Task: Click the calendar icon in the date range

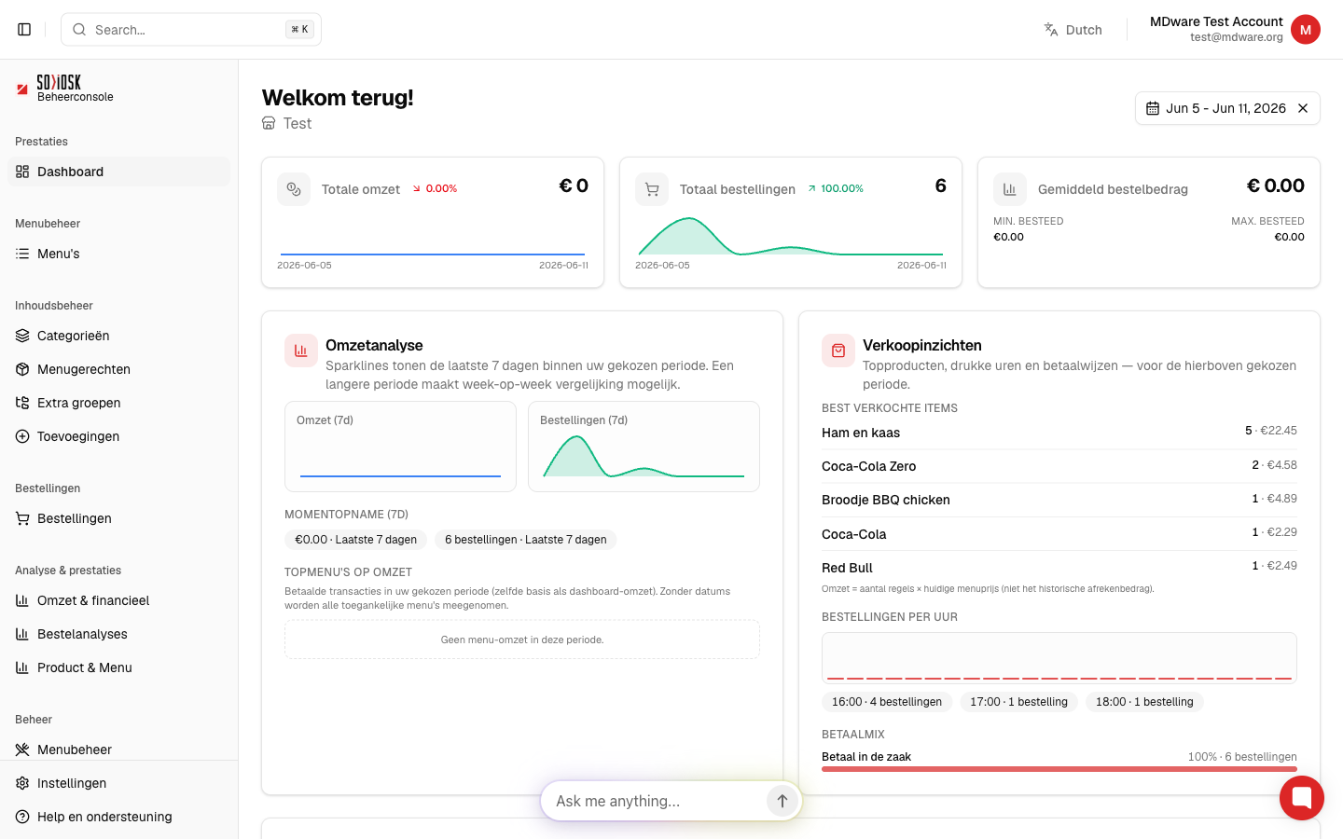Action: 1153,108
